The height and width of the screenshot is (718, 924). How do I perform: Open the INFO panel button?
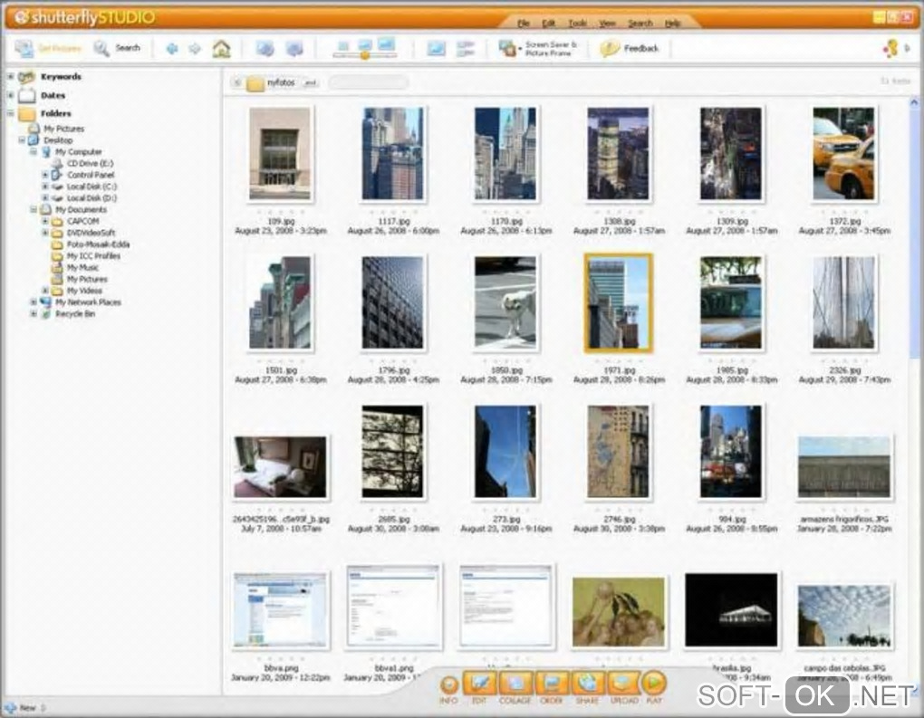[x=449, y=685]
